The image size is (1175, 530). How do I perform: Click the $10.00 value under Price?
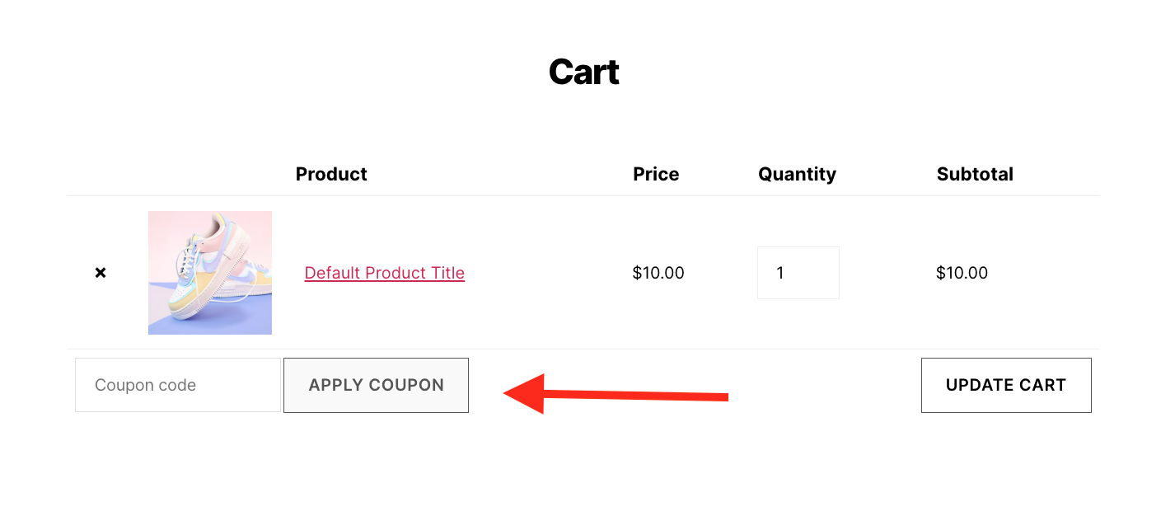pos(658,273)
